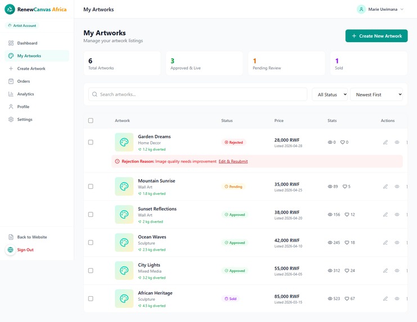Click the view eye icon for Ocean Waves

(397, 242)
